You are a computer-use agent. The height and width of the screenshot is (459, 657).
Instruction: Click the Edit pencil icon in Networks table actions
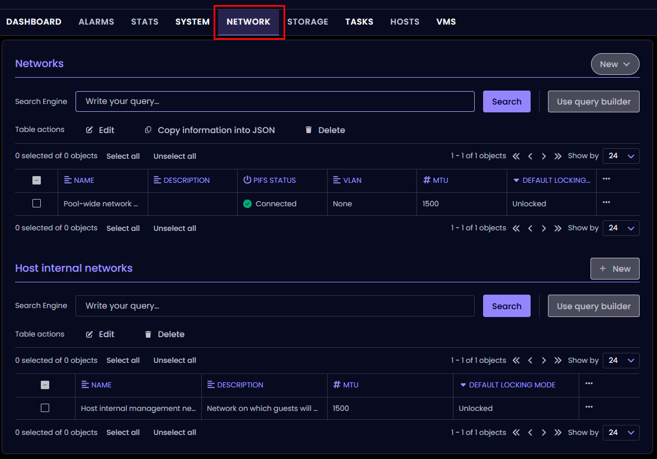(x=89, y=130)
